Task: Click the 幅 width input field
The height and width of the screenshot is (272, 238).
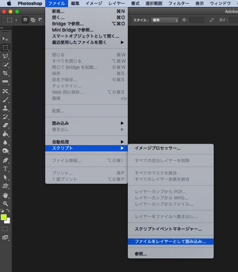Action: (x=196, y=20)
